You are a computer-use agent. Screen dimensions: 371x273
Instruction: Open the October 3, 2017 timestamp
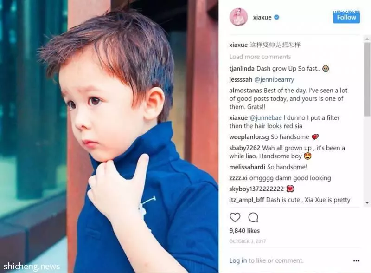(x=248, y=241)
